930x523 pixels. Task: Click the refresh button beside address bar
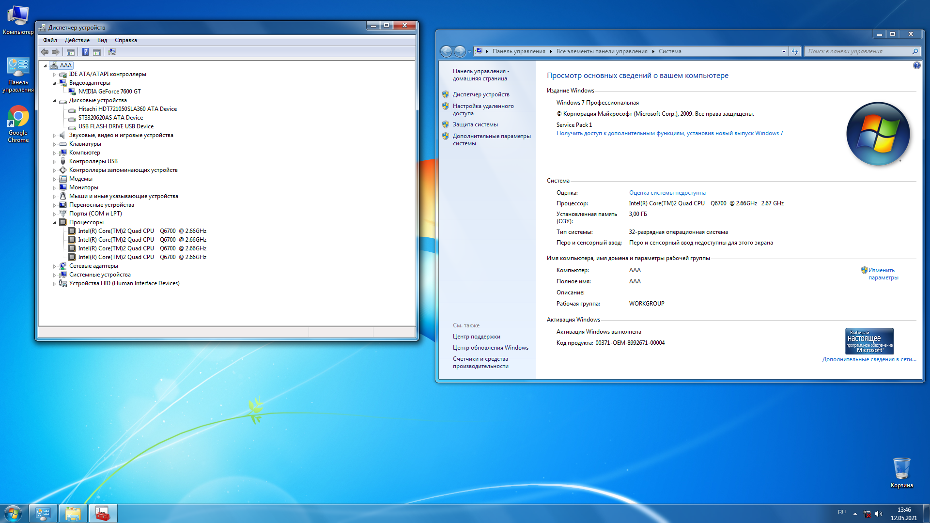click(x=795, y=51)
